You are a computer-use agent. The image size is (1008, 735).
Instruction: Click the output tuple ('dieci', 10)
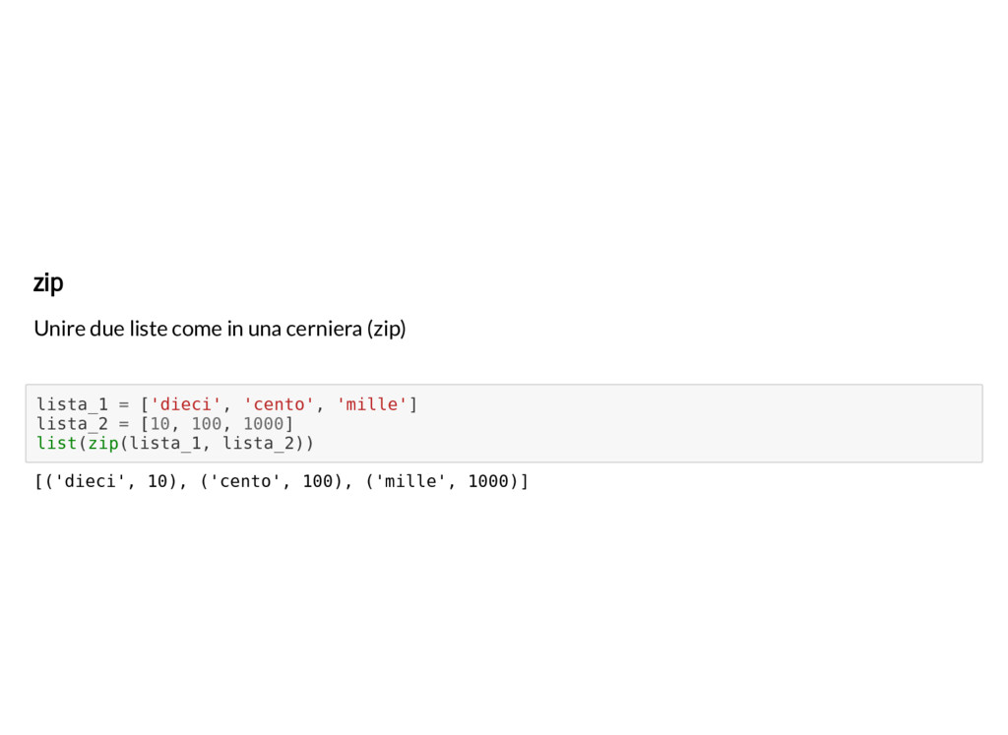(x=110, y=481)
